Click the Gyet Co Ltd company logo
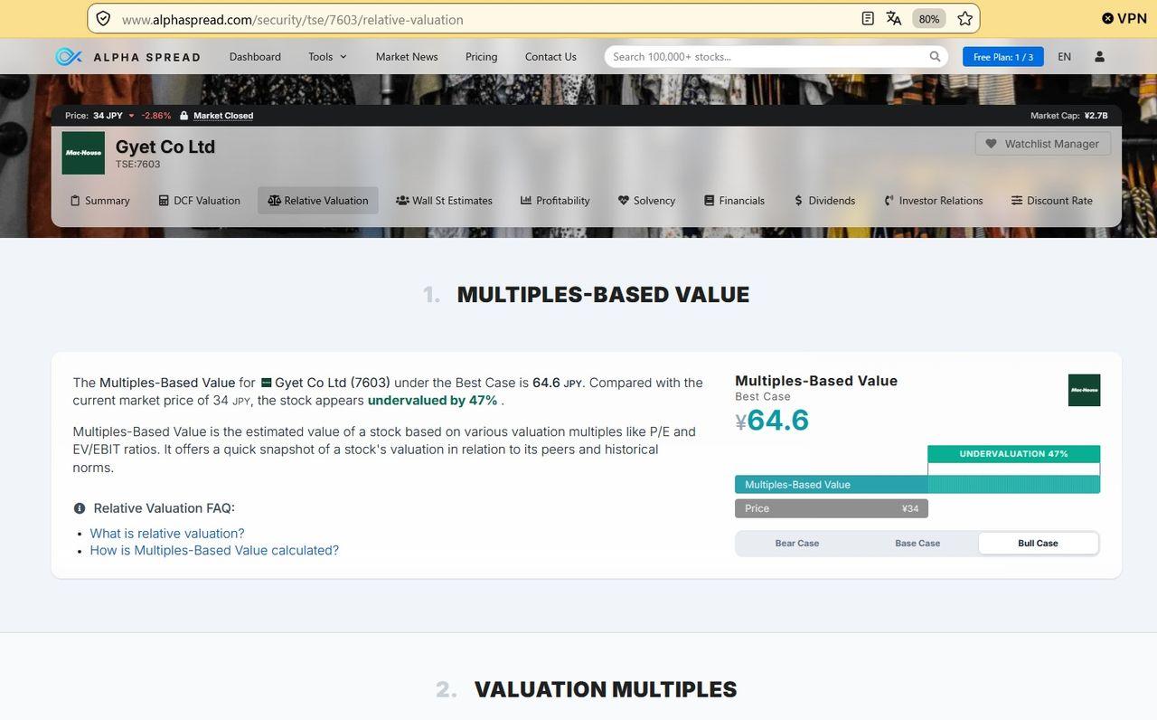The image size is (1157, 720). (x=83, y=153)
